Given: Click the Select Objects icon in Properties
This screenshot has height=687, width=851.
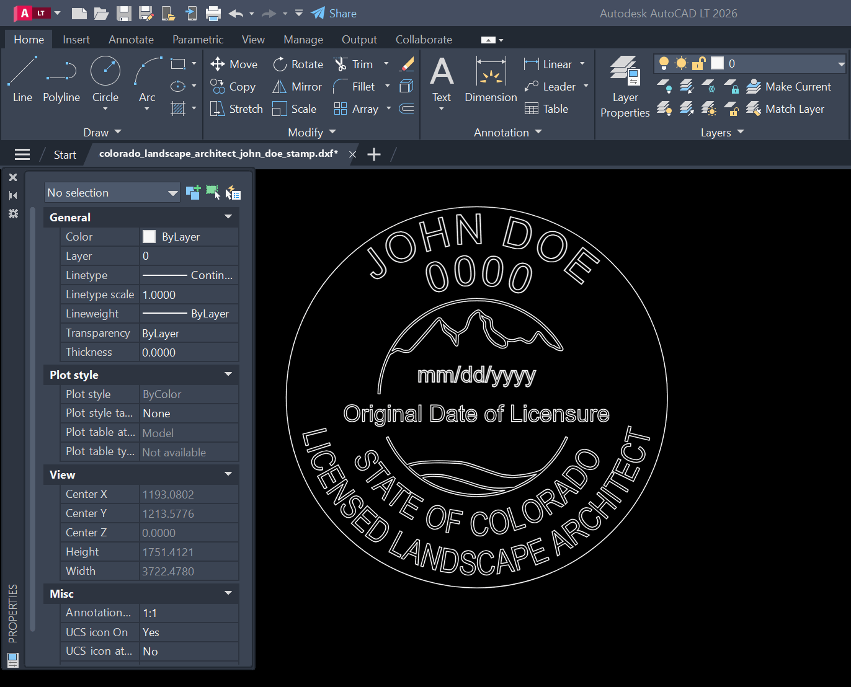Looking at the screenshot, I should [213, 192].
